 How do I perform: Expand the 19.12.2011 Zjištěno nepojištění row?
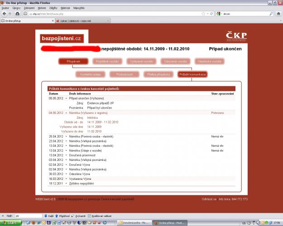pyautogui.click(x=66, y=184)
